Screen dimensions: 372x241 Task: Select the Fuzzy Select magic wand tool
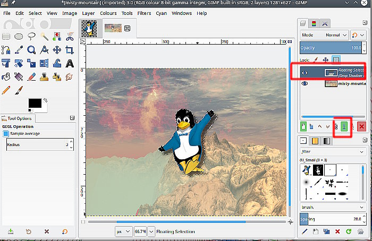[x=44, y=37]
